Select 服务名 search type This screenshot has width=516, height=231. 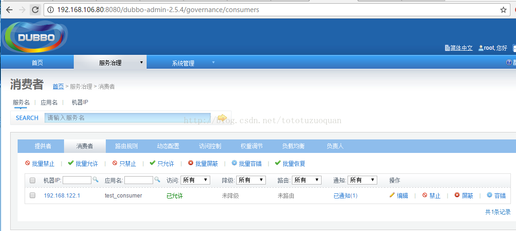coord(21,102)
